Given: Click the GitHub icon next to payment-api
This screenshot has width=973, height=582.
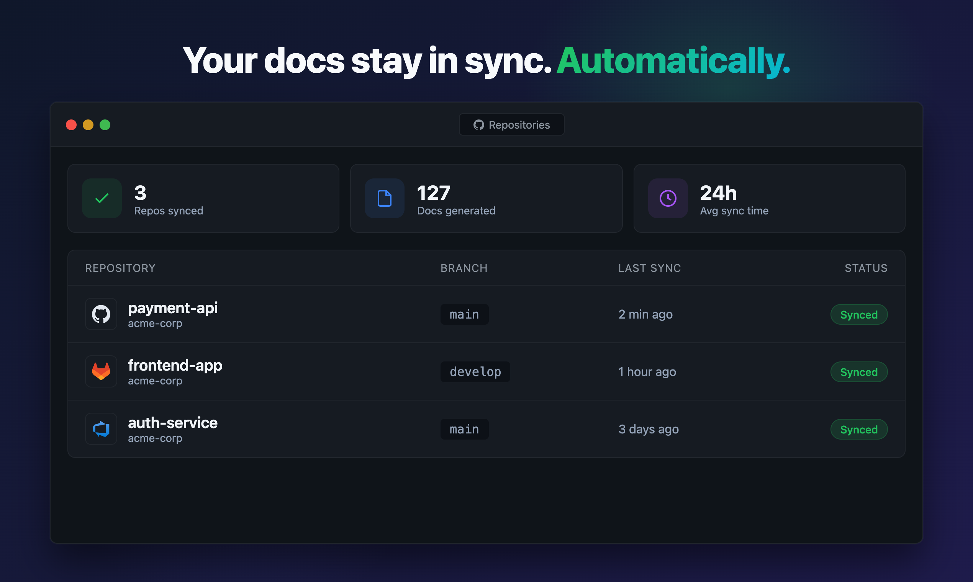Looking at the screenshot, I should (x=101, y=314).
